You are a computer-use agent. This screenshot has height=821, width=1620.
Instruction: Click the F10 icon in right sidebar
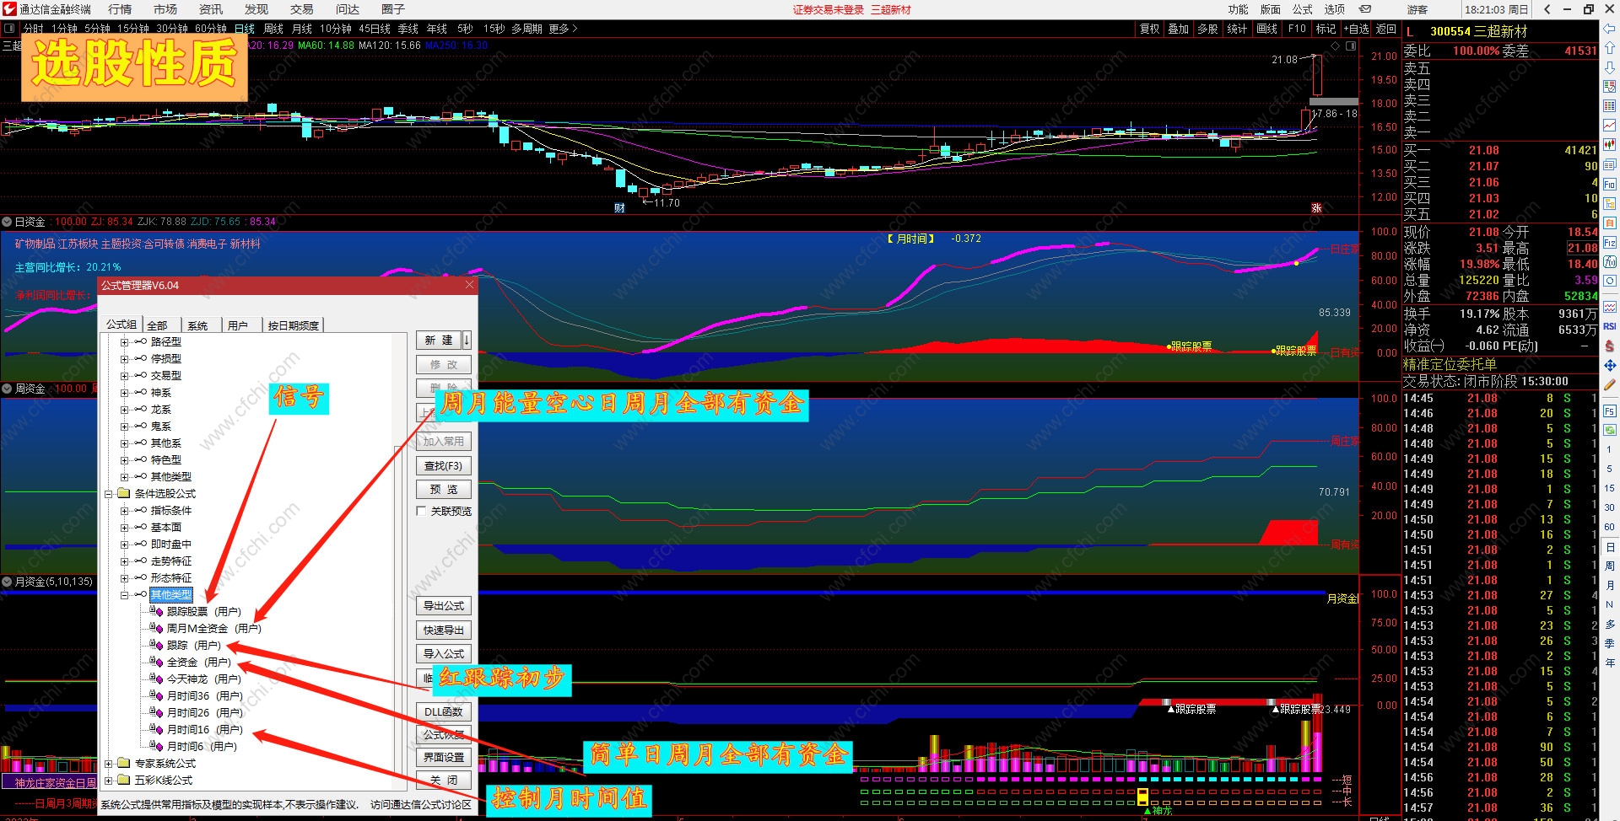(1610, 184)
